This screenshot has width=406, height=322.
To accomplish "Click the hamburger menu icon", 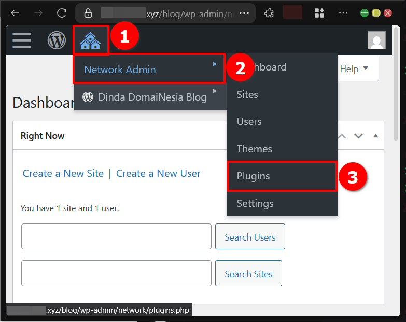I will tap(22, 40).
